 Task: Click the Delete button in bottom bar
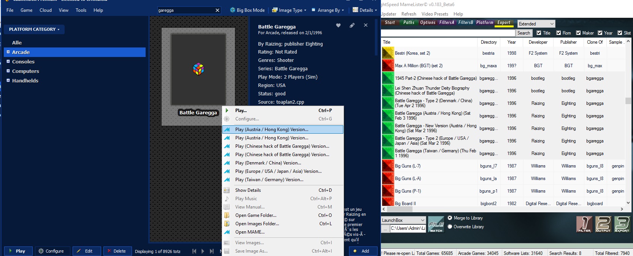117,251
